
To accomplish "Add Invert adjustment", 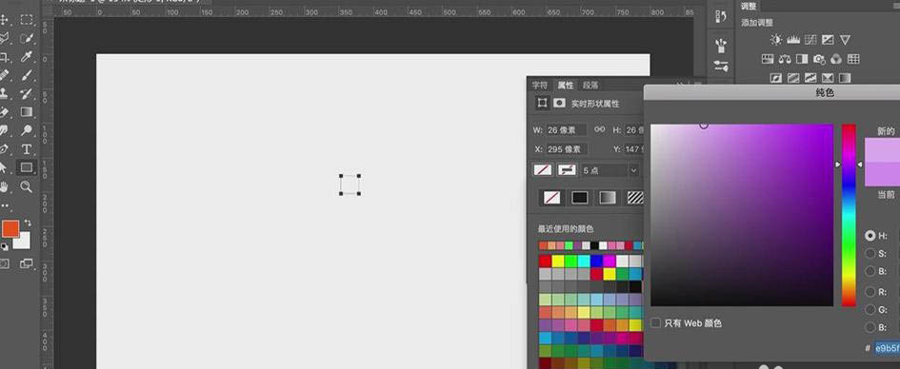I will click(776, 77).
